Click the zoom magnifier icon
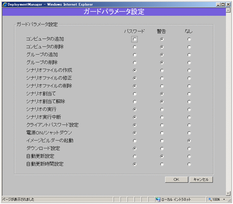 pos(210,199)
